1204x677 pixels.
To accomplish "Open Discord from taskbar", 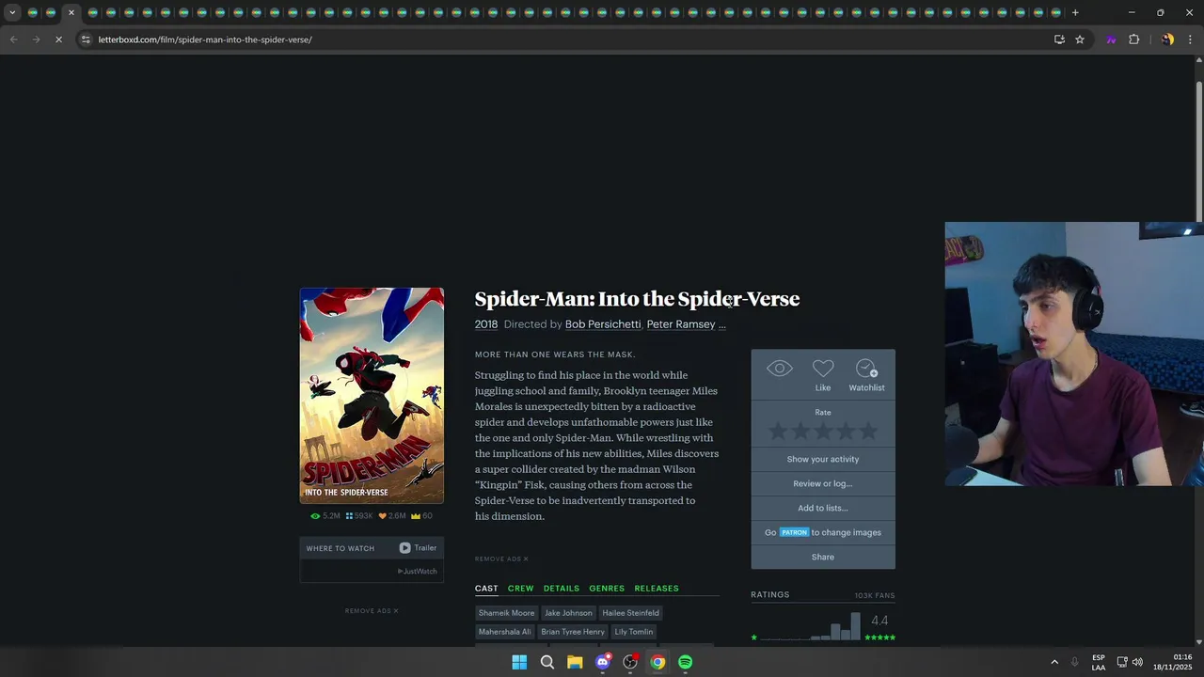I will tap(603, 662).
